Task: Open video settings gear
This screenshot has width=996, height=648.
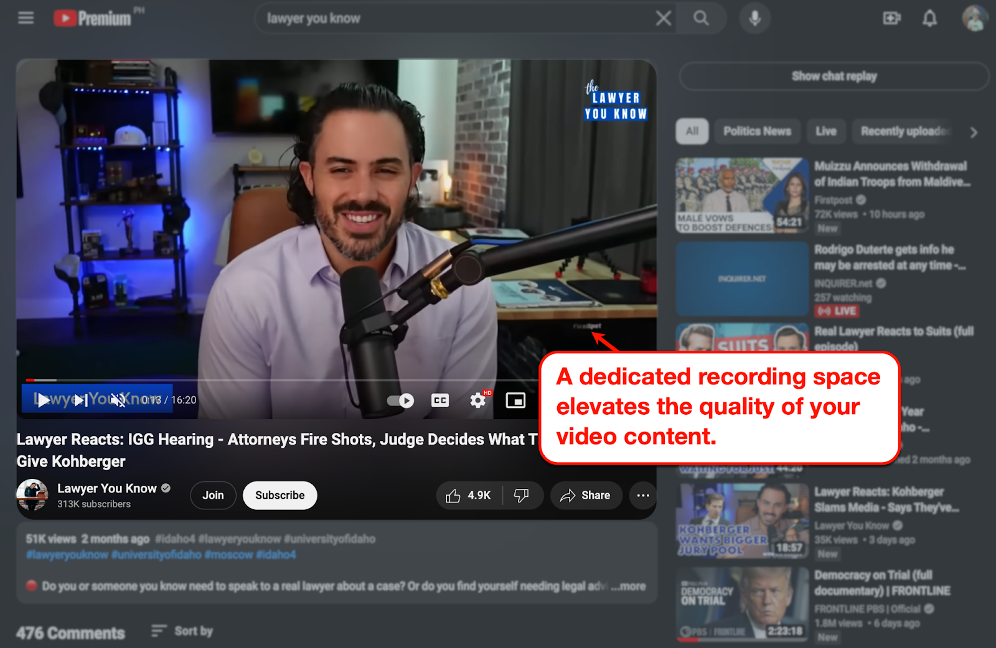Action: (478, 400)
